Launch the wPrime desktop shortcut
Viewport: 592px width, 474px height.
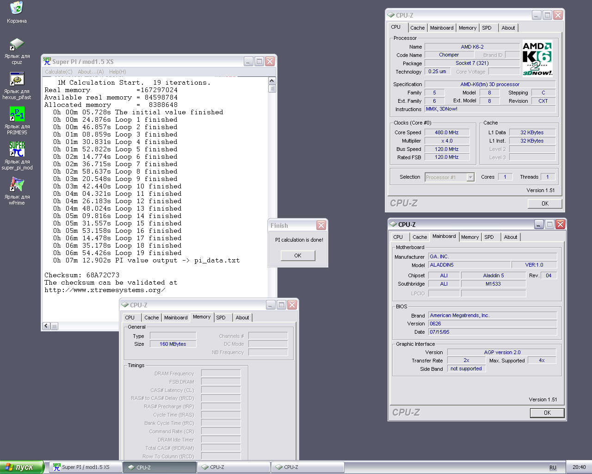point(17,192)
